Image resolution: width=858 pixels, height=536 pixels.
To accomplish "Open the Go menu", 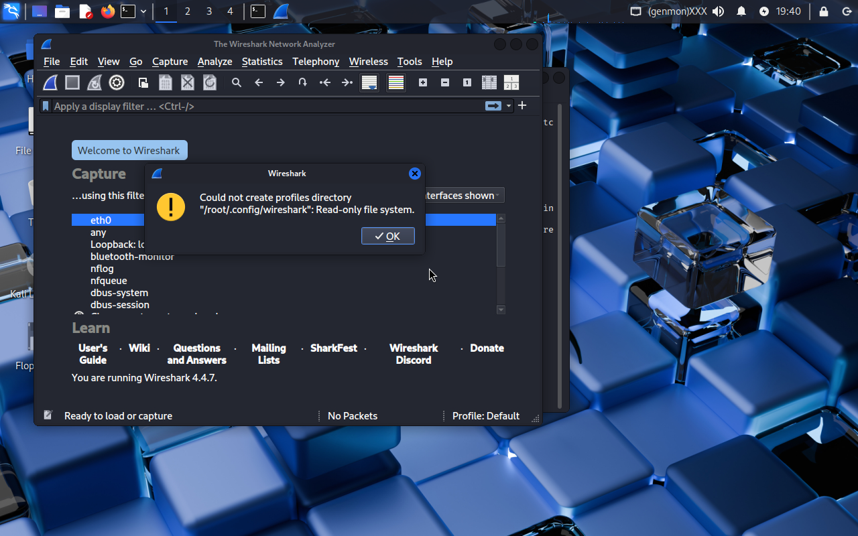I will pos(136,61).
